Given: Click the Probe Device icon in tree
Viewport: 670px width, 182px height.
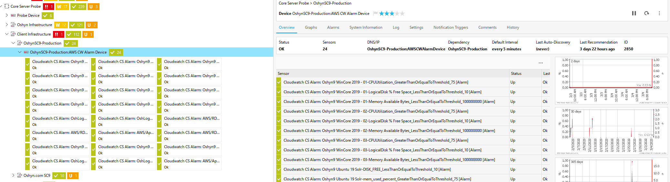Looking at the screenshot, I should (x=13, y=15).
